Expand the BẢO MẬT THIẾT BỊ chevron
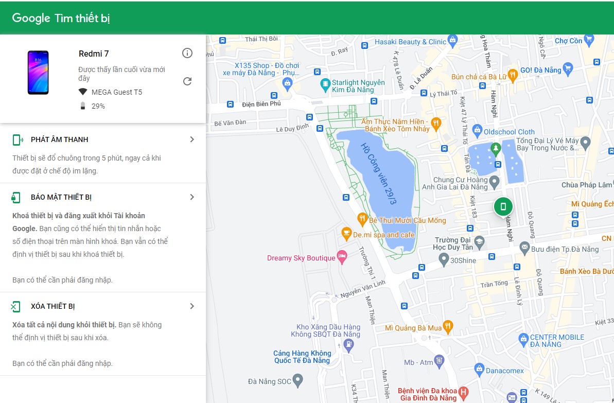614x403 pixels. click(192, 197)
